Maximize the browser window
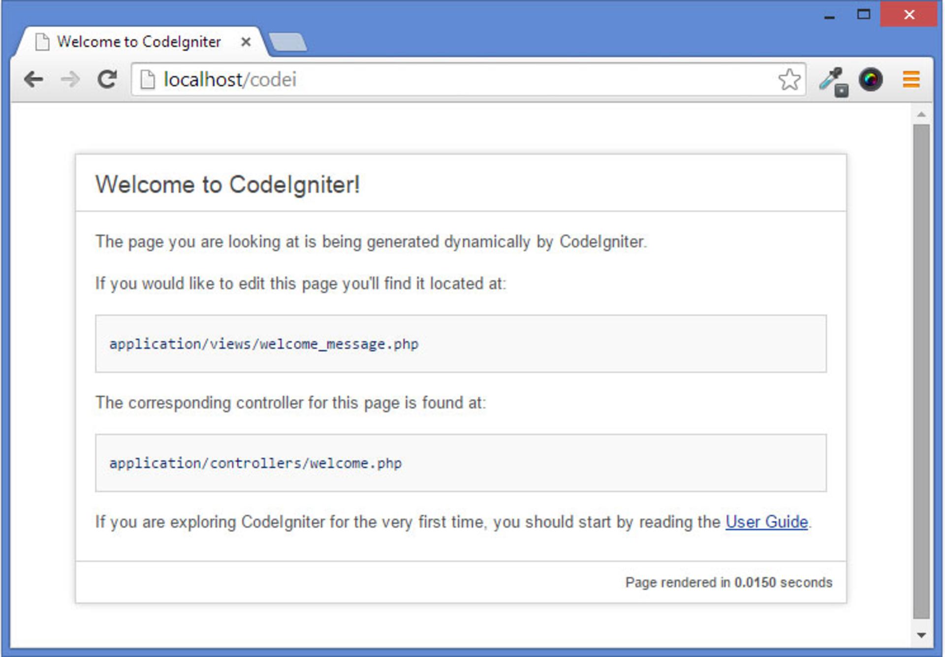The width and height of the screenshot is (945, 657). point(863,15)
